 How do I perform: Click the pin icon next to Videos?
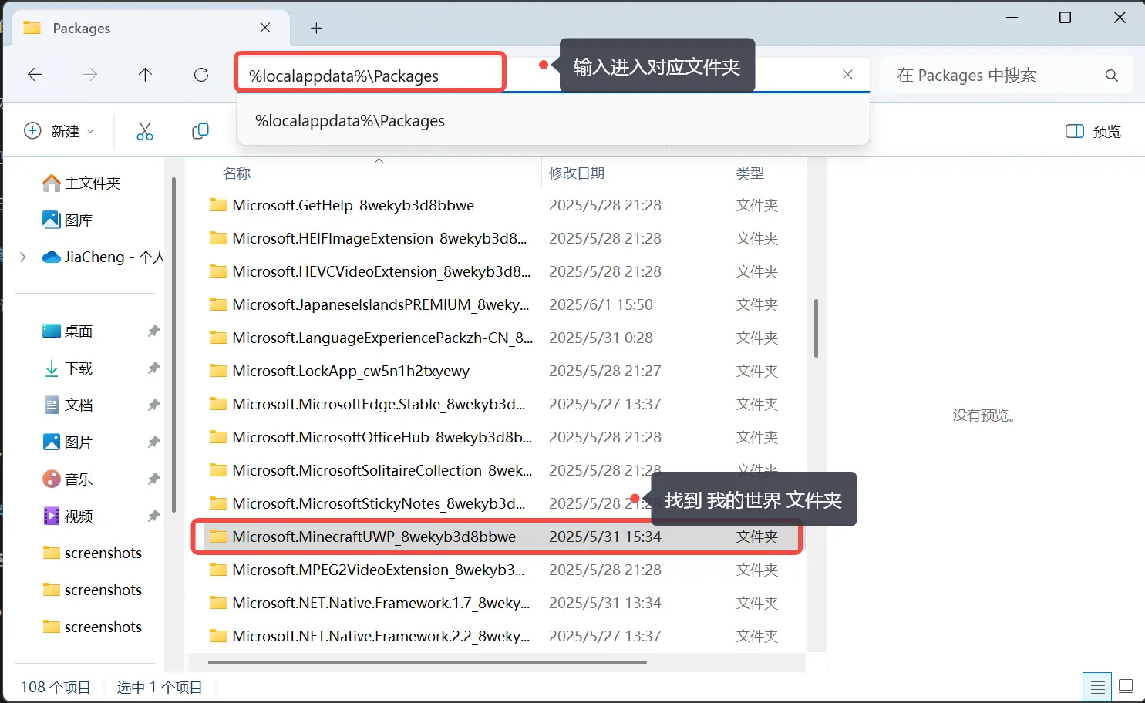153,516
